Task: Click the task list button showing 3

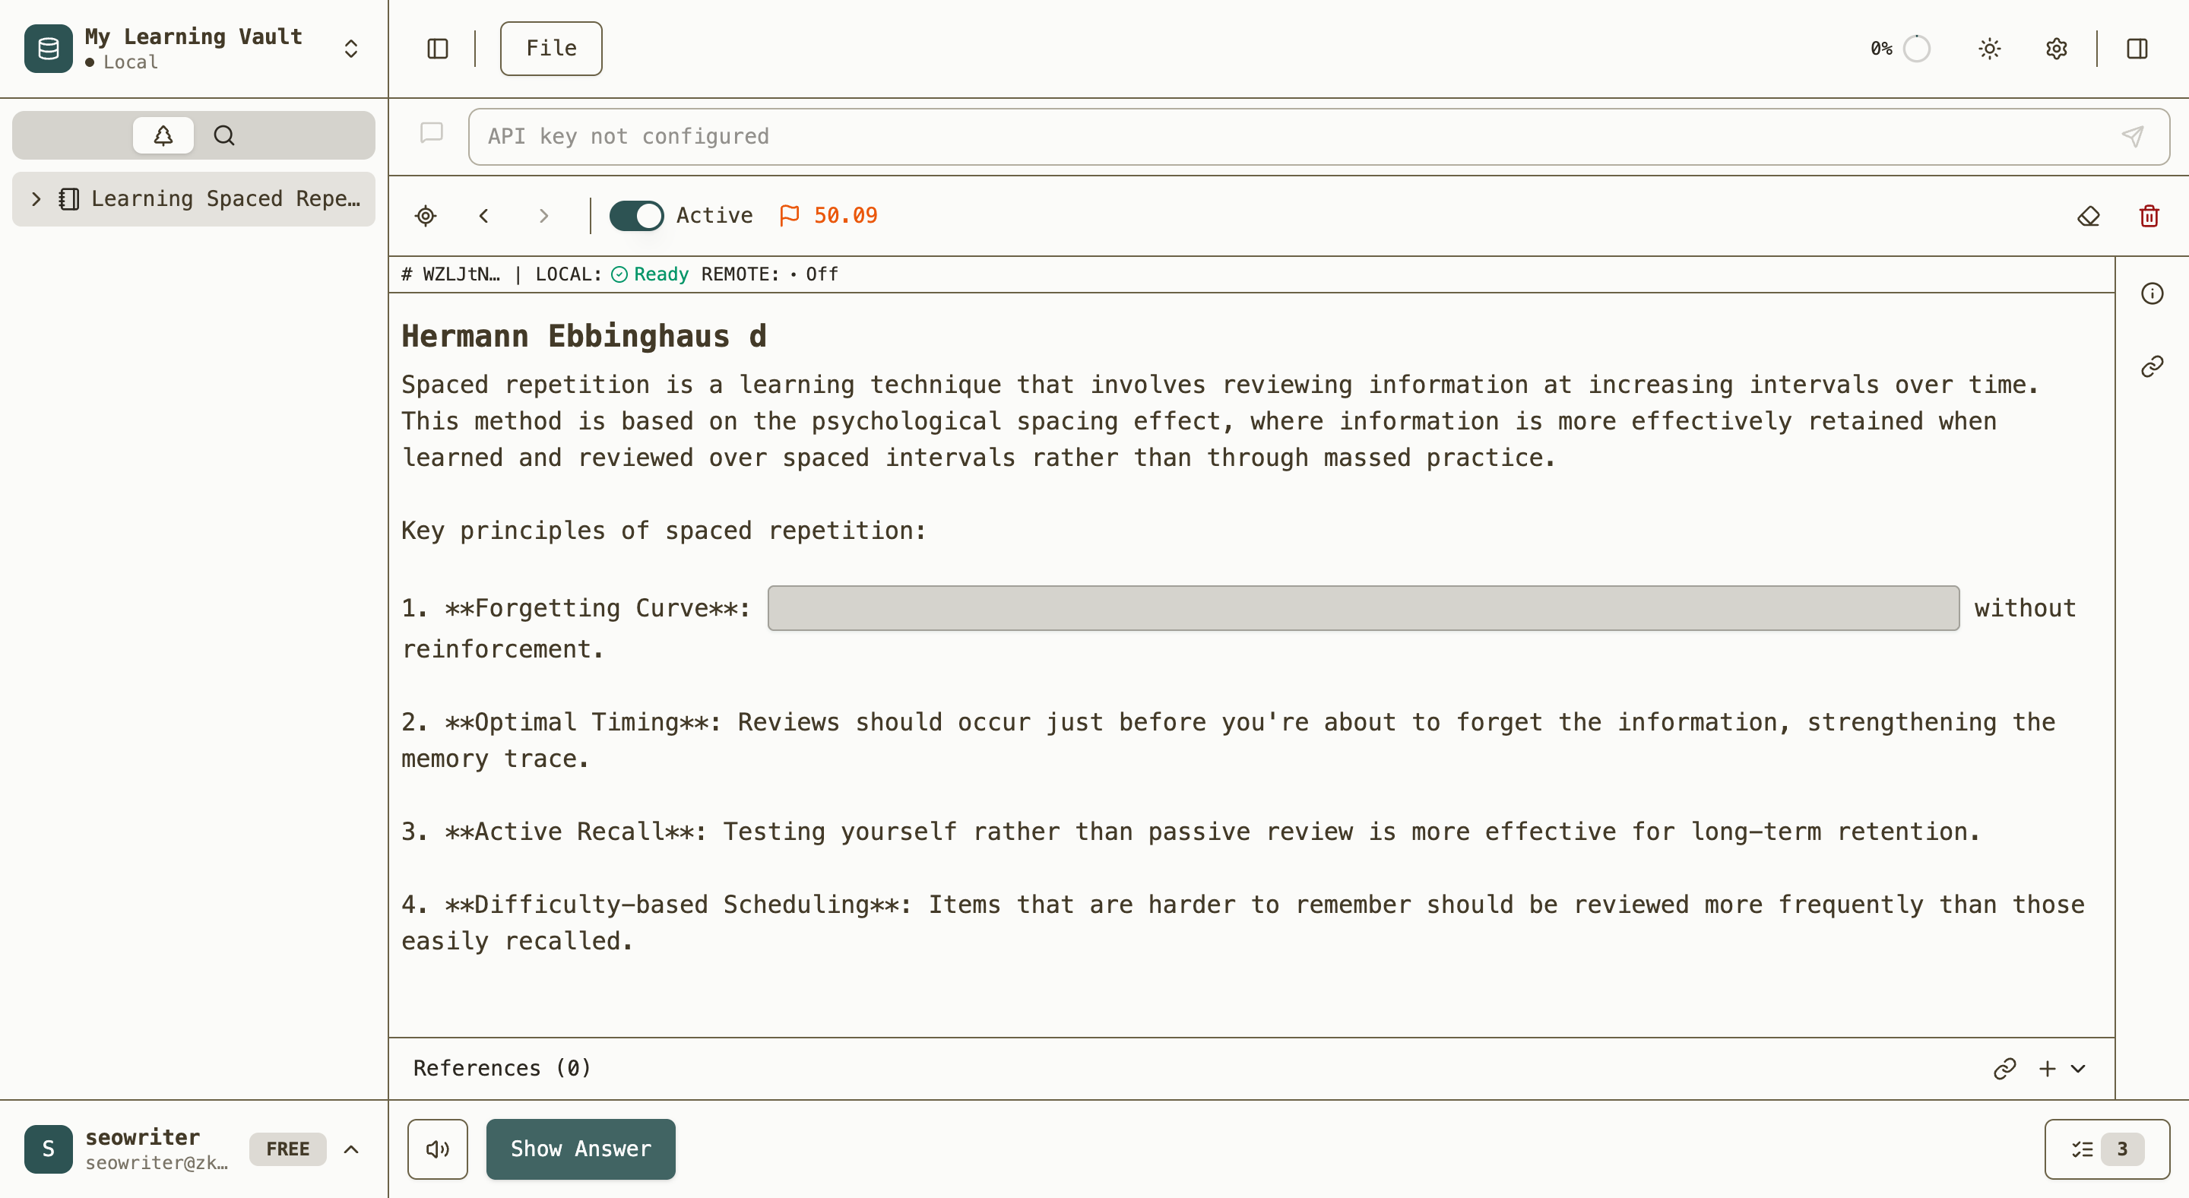Action: click(x=2107, y=1149)
